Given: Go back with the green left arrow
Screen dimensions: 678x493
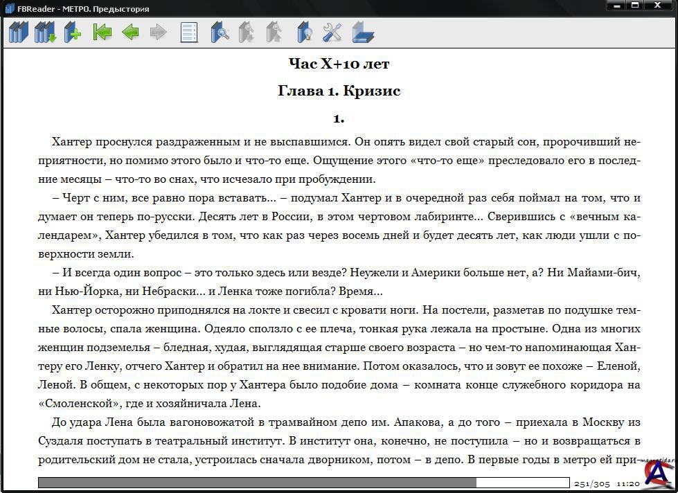Looking at the screenshot, I should (130, 33).
